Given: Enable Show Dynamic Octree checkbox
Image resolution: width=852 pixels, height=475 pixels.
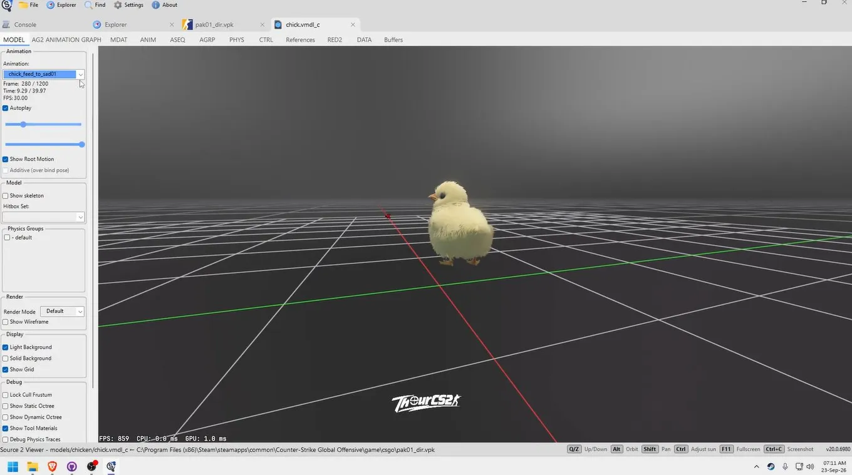Looking at the screenshot, I should [x=6, y=417].
